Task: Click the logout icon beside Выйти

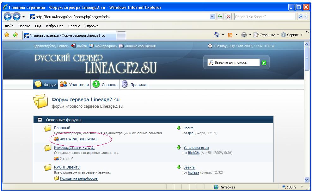Action: 73,46
